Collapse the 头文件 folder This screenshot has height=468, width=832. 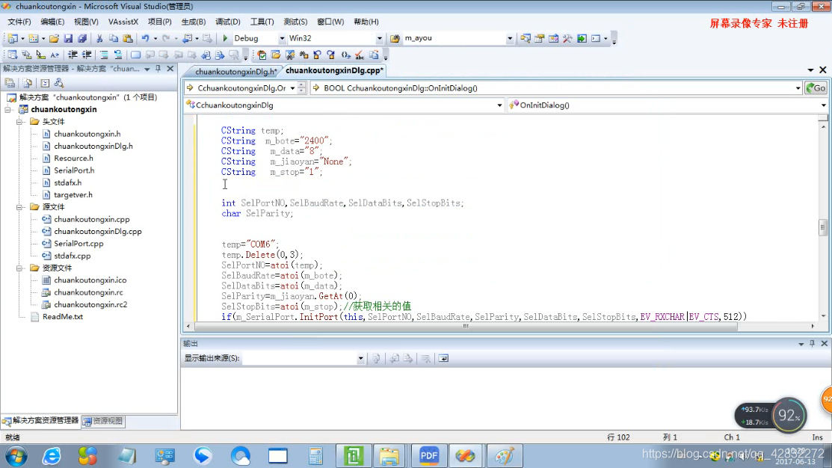19,122
